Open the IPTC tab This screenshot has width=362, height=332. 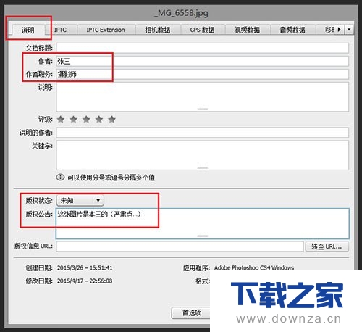60,30
